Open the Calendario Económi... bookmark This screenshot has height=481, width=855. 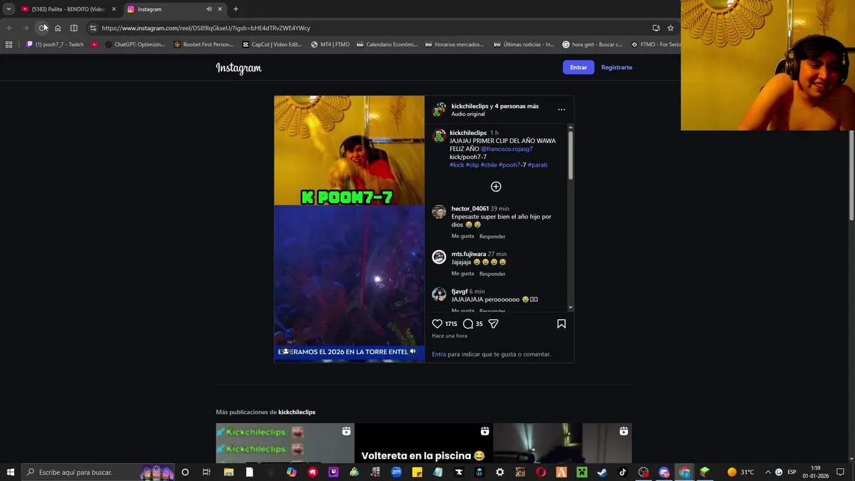tap(387, 45)
